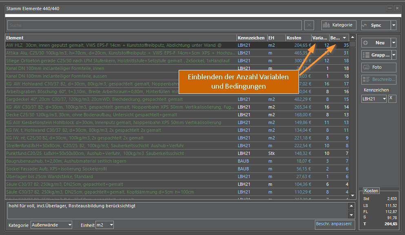Open Einheit m2 dropdown
This screenshot has width=405, height=235.
[x=104, y=225]
